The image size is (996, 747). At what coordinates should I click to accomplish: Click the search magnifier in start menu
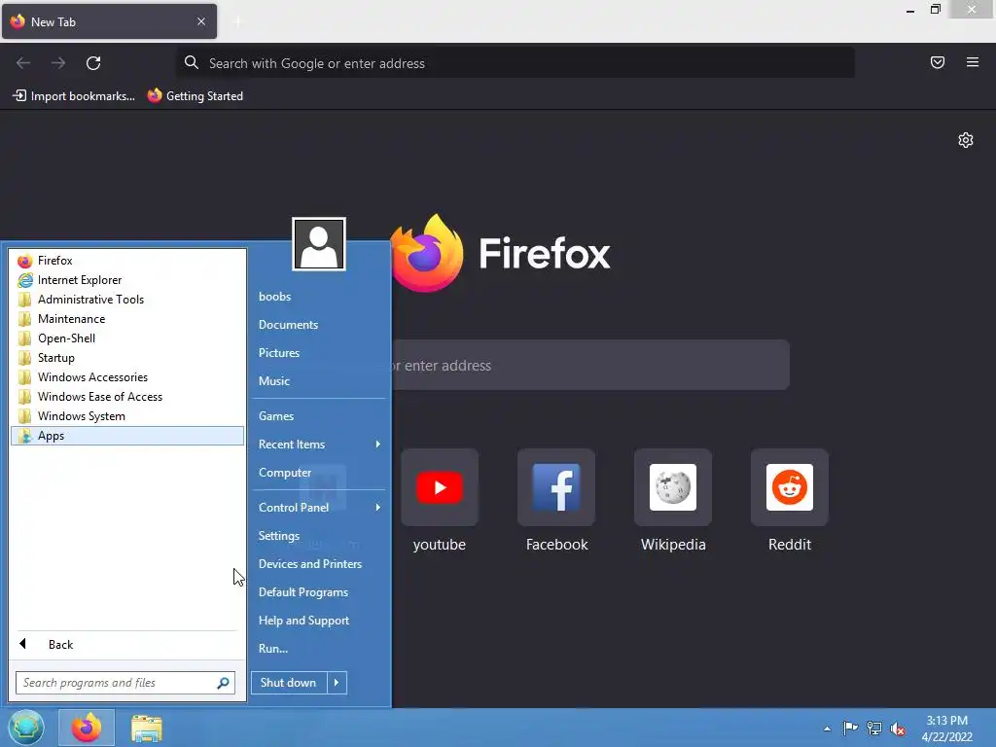(x=223, y=683)
